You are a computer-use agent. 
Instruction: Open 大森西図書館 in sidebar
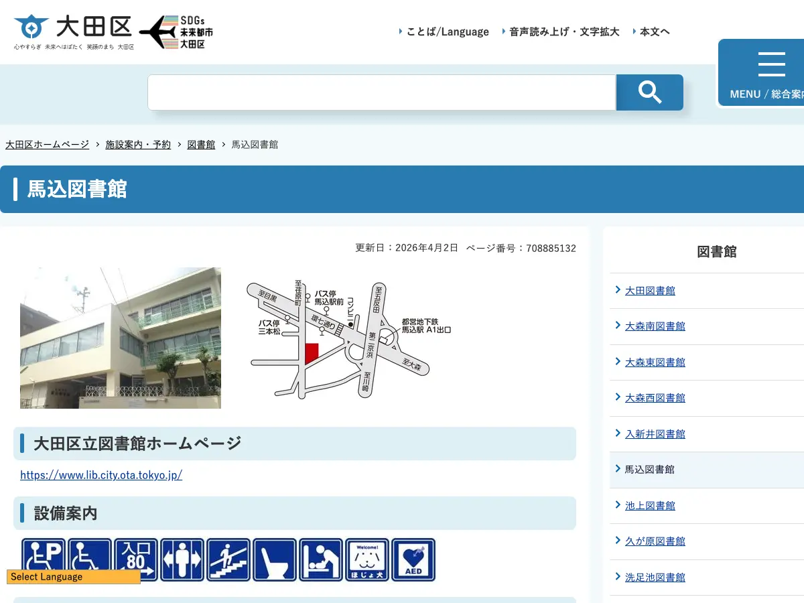tap(655, 398)
